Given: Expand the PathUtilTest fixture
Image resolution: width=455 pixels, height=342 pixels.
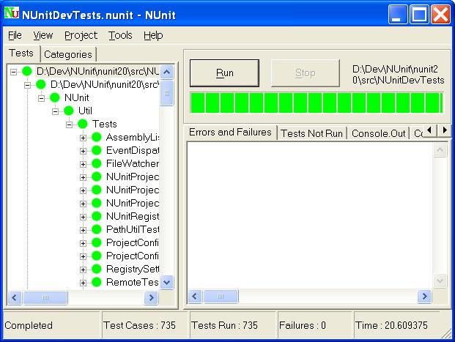Looking at the screenshot, I should (x=83, y=230).
